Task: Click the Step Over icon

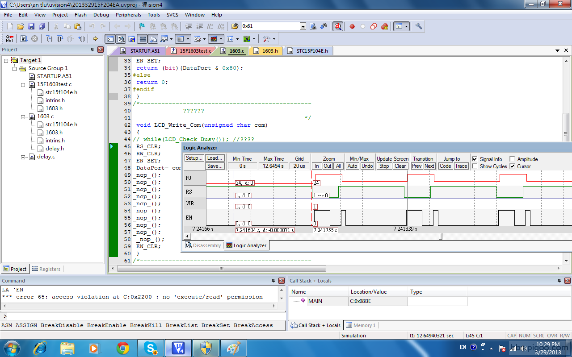Action: pos(60,39)
